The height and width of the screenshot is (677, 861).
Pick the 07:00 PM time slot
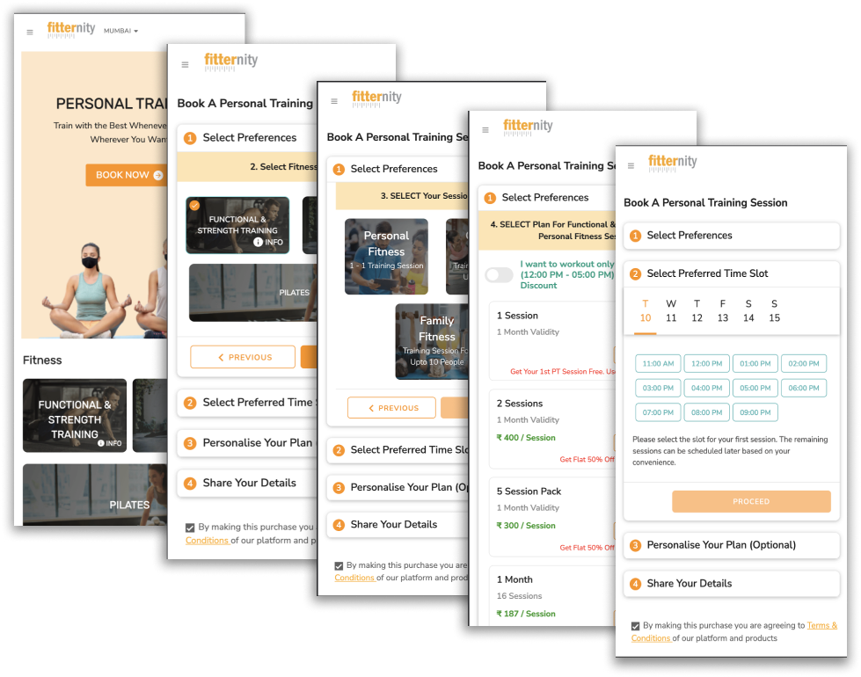coord(658,412)
